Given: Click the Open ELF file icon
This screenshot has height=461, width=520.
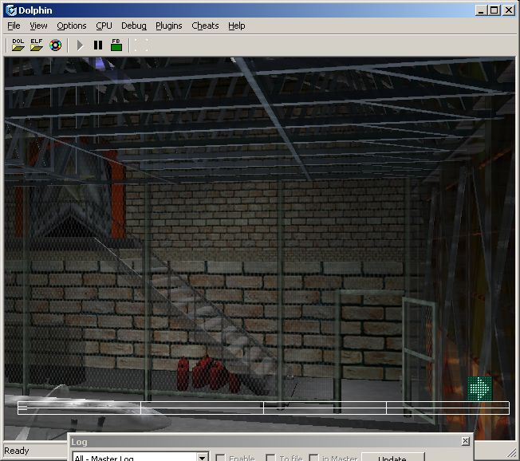Looking at the screenshot, I should [x=37, y=45].
